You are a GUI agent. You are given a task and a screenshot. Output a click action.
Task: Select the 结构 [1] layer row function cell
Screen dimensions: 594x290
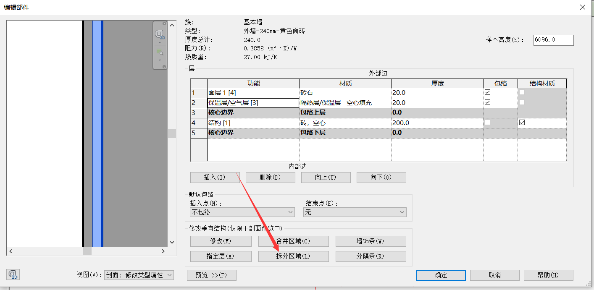tap(253, 123)
